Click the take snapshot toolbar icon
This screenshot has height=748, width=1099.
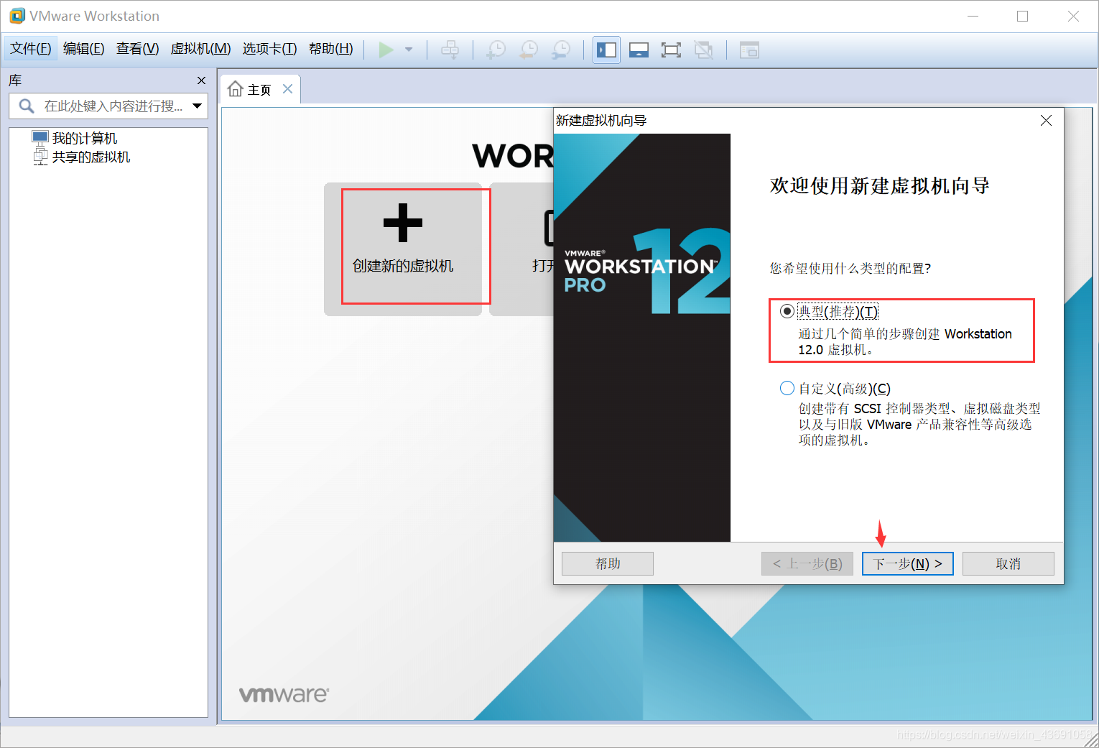[496, 50]
